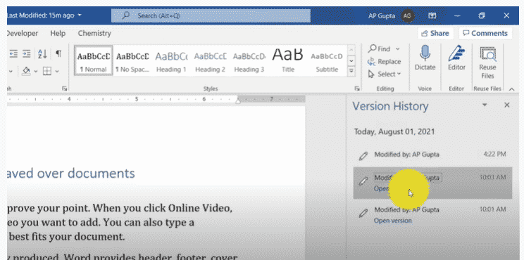Viewport: 524px width, 260px height.
Task: Apply the Heading 2 style
Action: [210, 60]
